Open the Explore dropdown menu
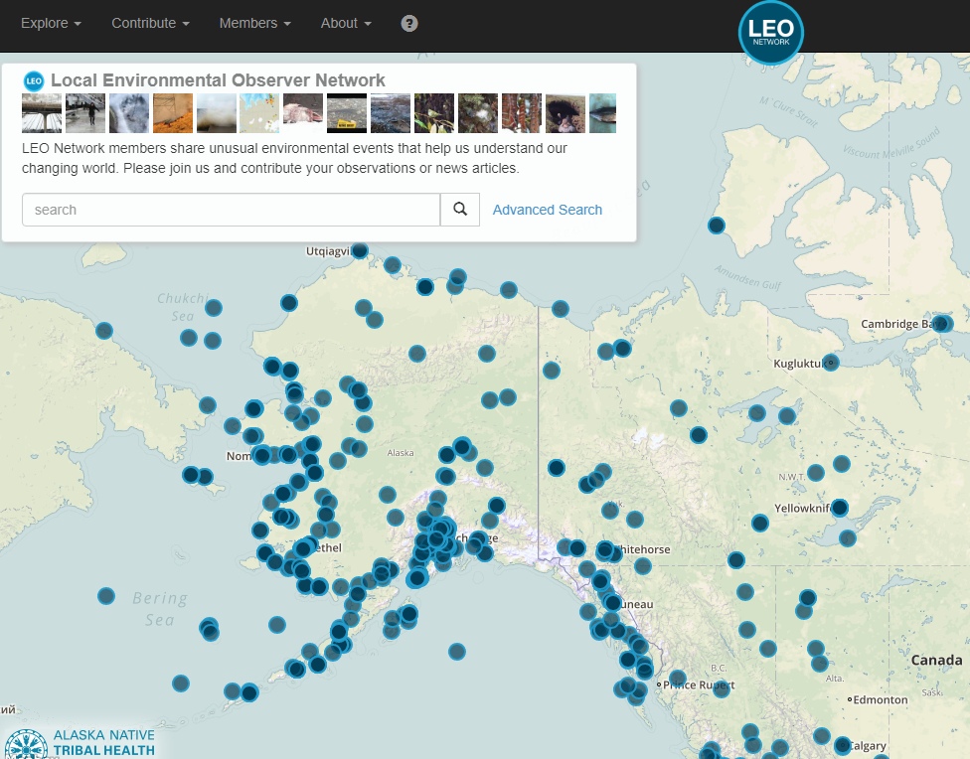Viewport: 970px width, 759px height. point(52,24)
